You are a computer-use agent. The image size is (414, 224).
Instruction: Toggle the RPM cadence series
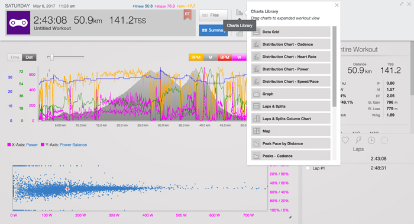tap(196, 57)
